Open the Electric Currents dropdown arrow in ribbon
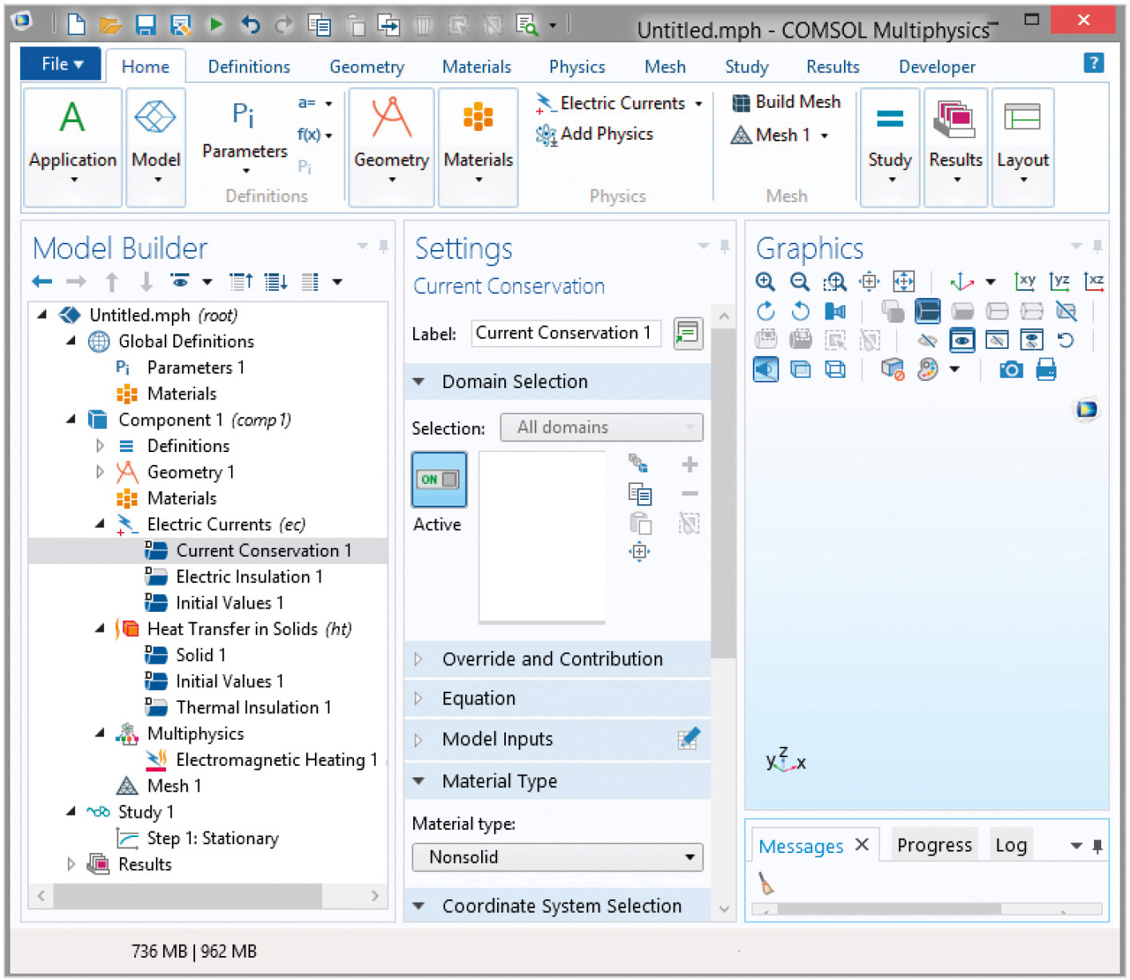 tap(698, 104)
